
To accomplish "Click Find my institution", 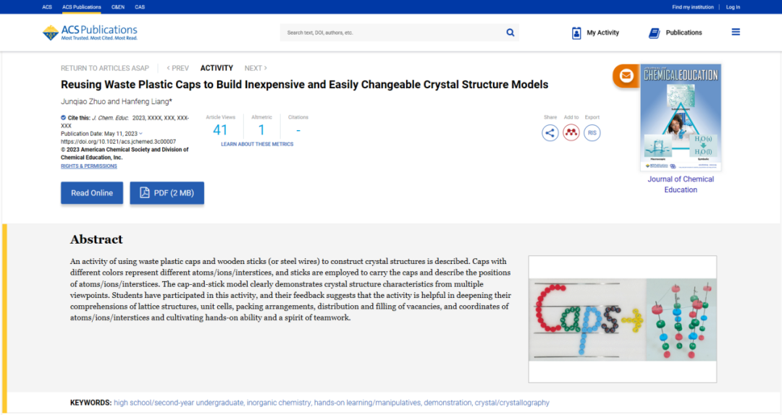I will tap(693, 7).
